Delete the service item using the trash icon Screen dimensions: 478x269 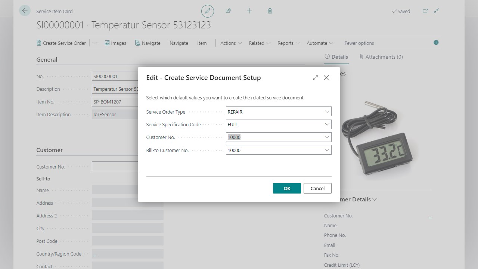click(270, 11)
